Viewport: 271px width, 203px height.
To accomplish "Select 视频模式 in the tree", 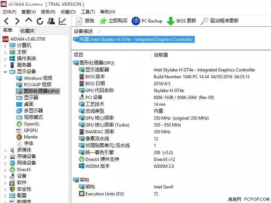I will click(x=29, y=117).
